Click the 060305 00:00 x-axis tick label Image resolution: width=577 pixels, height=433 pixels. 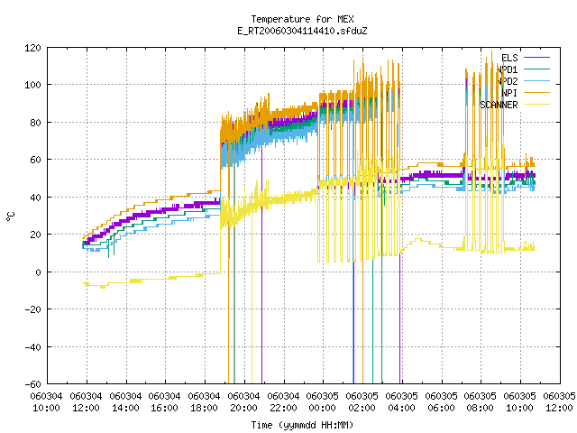click(x=323, y=402)
